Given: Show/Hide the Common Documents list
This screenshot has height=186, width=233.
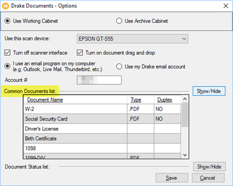Looking at the screenshot, I should point(209,91).
